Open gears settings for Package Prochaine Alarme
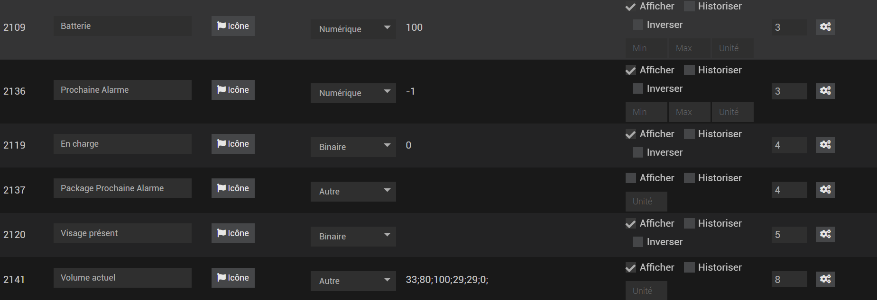 (x=825, y=190)
